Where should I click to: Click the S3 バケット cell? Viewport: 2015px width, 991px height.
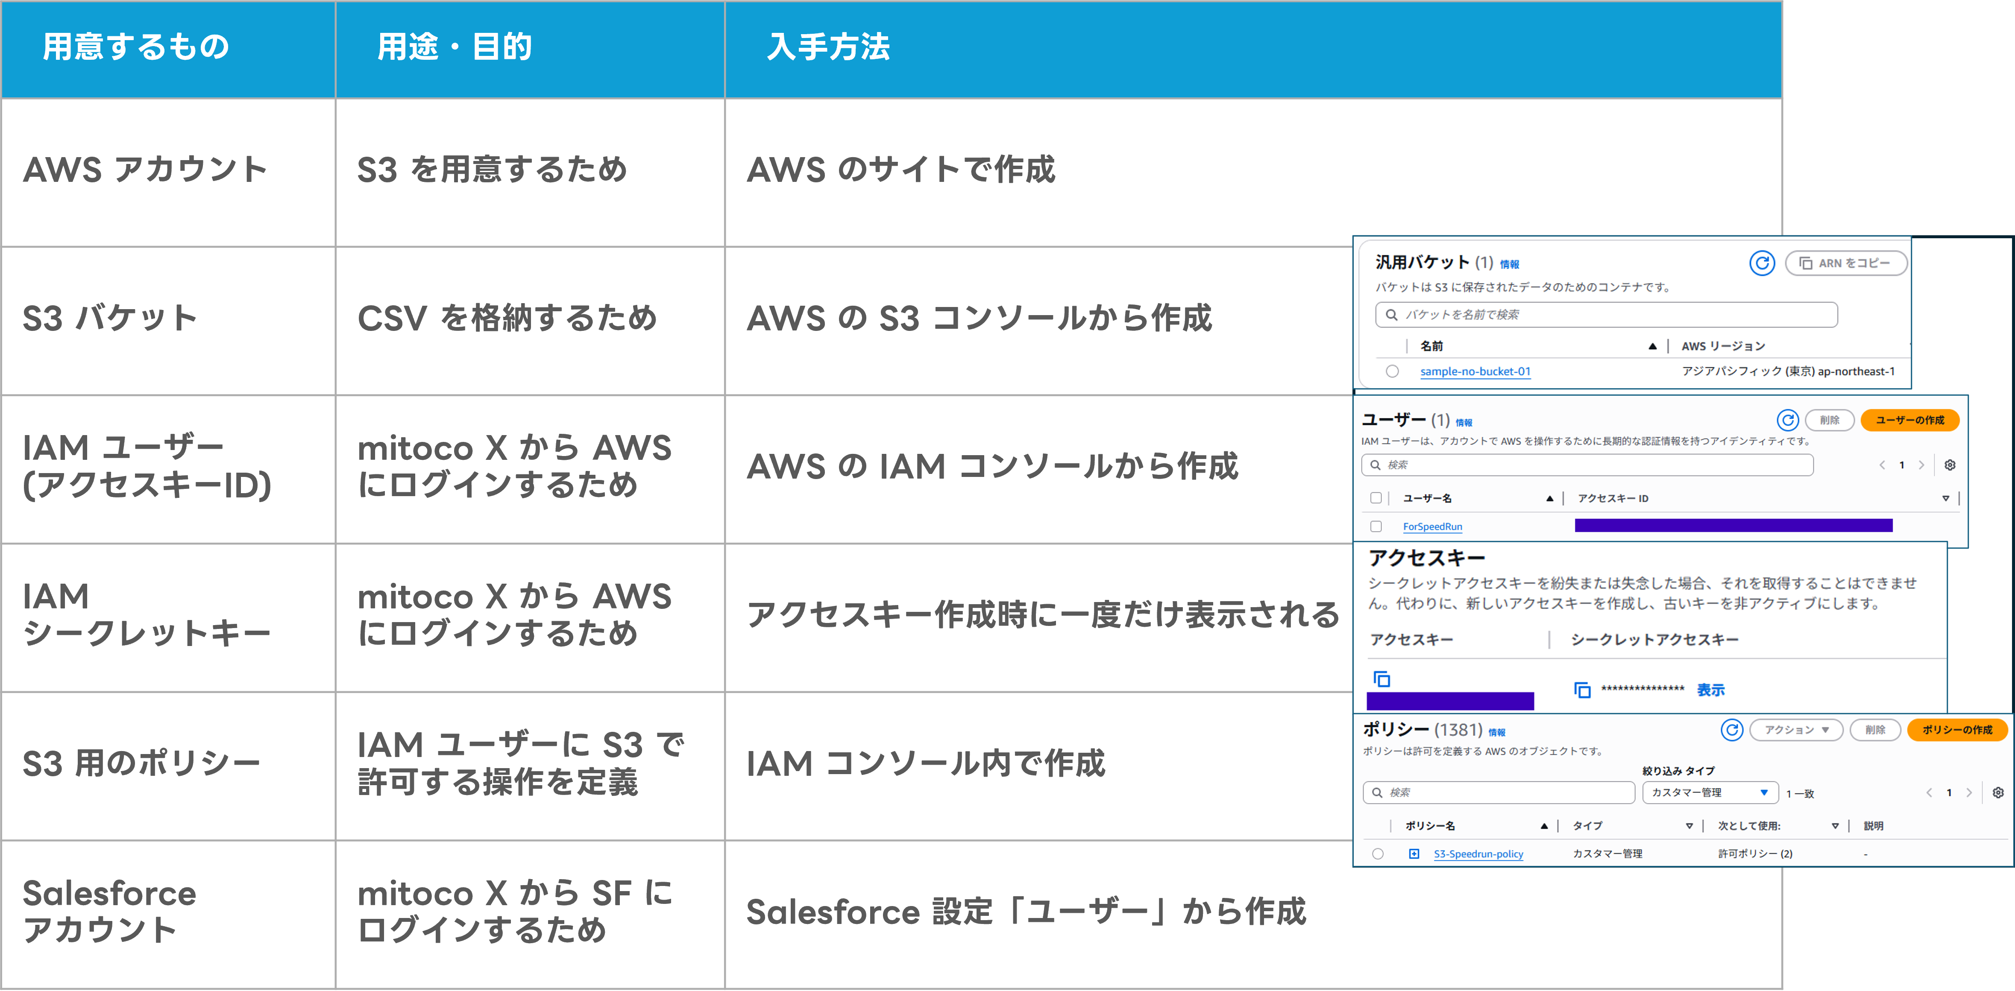(168, 321)
